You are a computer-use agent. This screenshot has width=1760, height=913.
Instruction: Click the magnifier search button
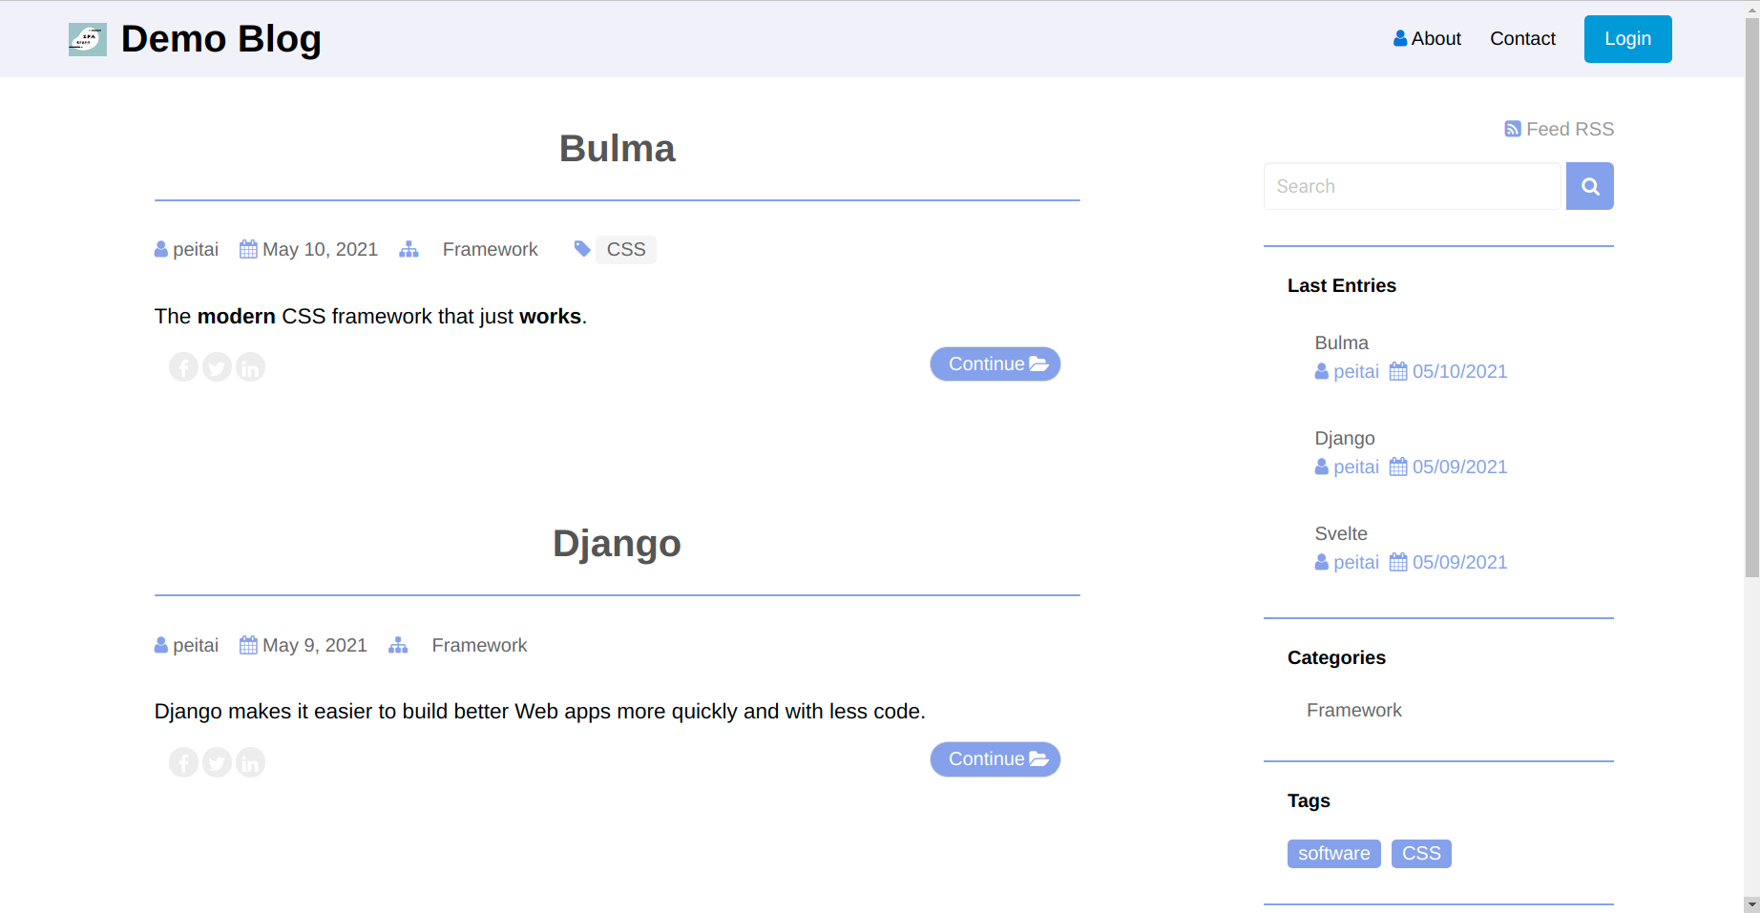pyautogui.click(x=1589, y=186)
